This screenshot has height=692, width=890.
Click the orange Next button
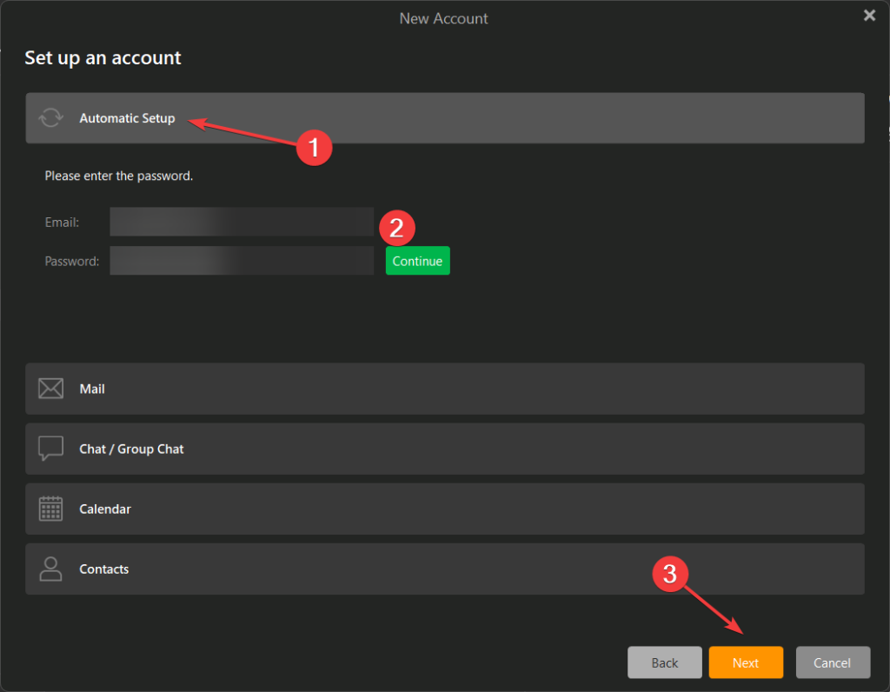pos(745,662)
